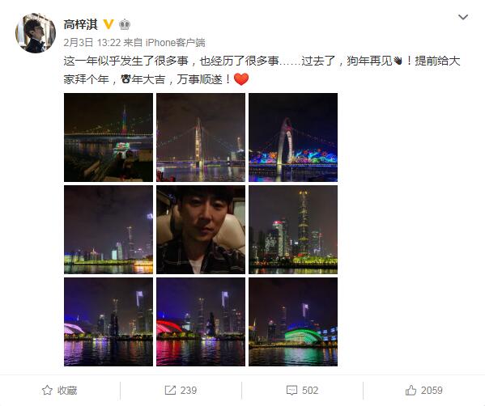The height and width of the screenshot is (406, 485).
Task: Open the green-lit stadium night photo
Action: click(293, 322)
